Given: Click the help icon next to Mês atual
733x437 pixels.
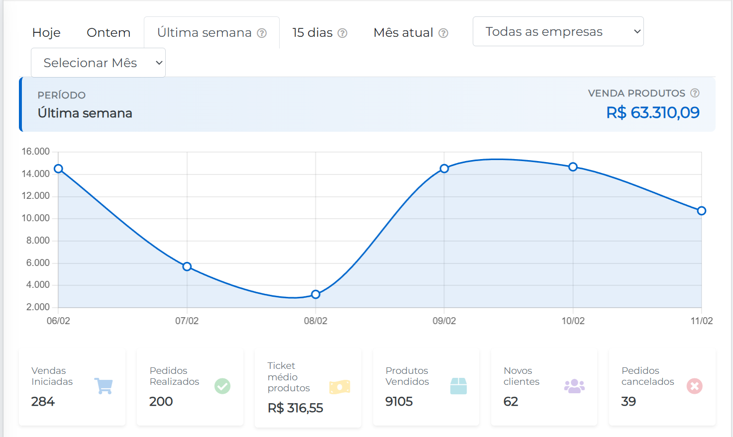Looking at the screenshot, I should [443, 33].
